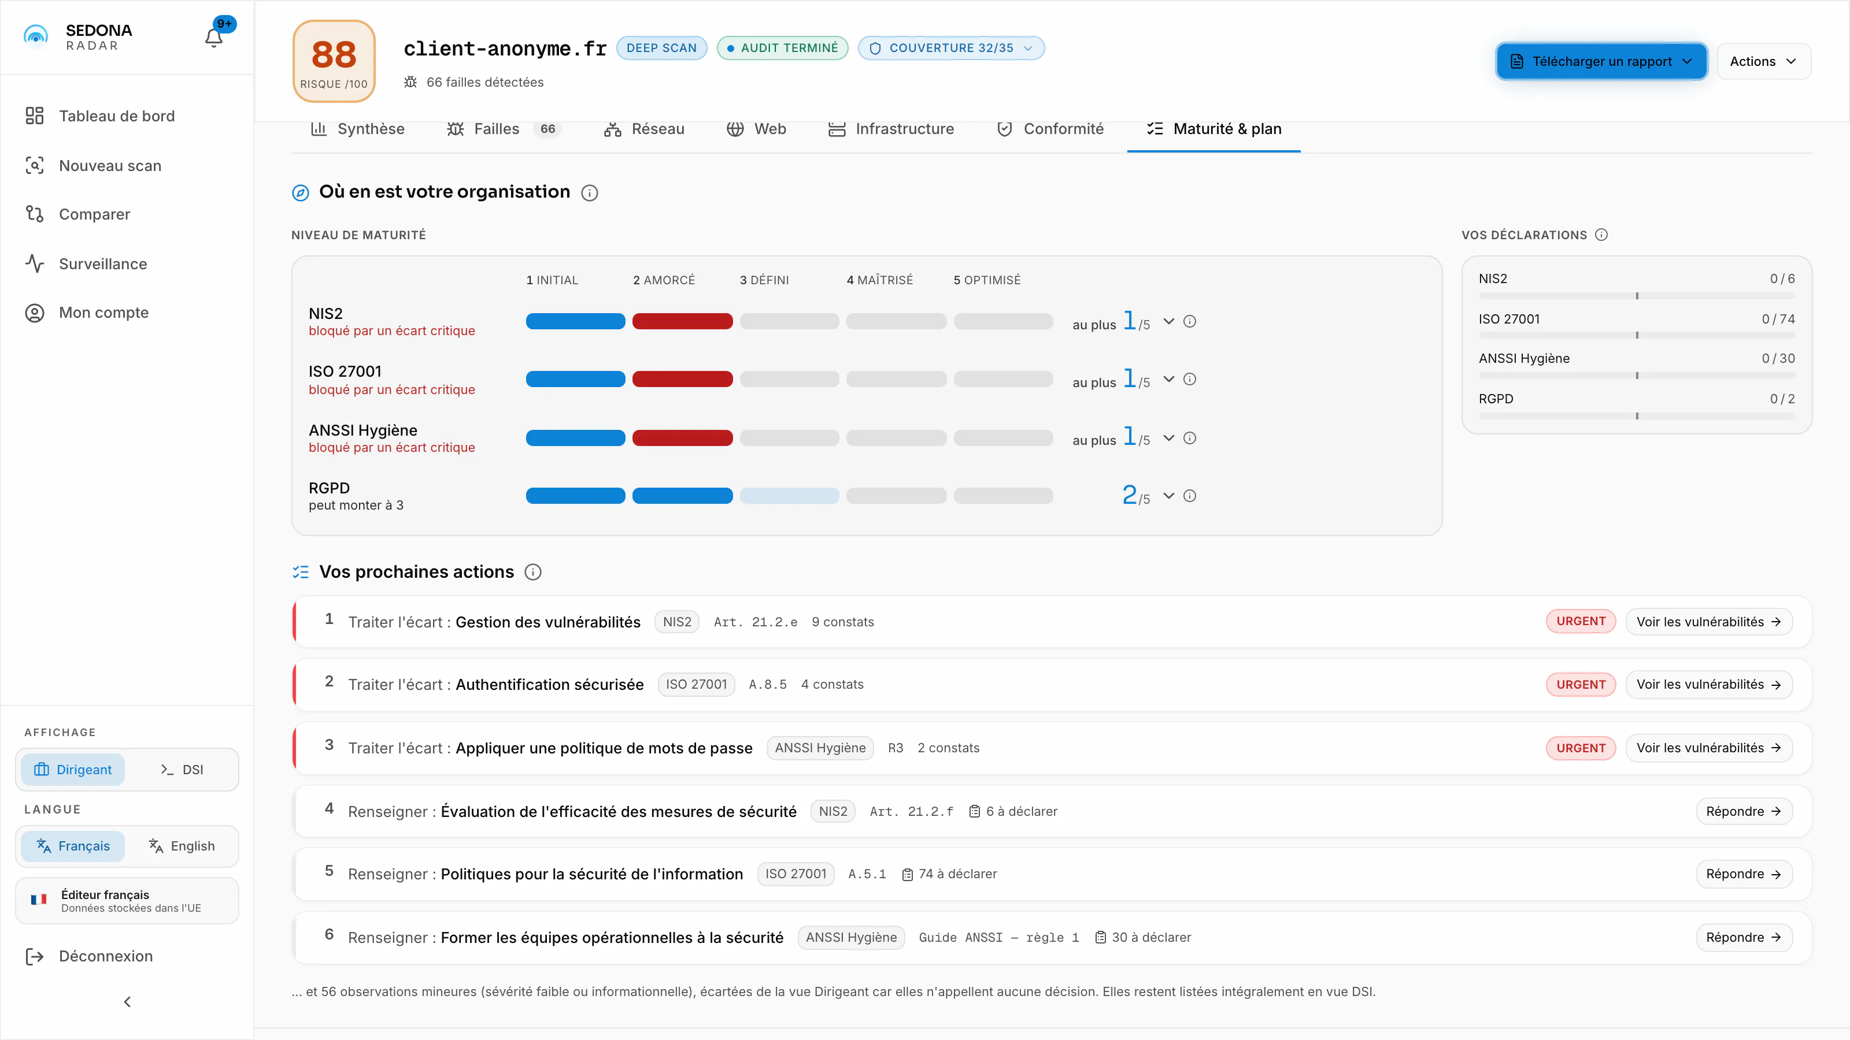Click info icon beside Où en est votre organisation
This screenshot has height=1040, width=1850.
[590, 193]
